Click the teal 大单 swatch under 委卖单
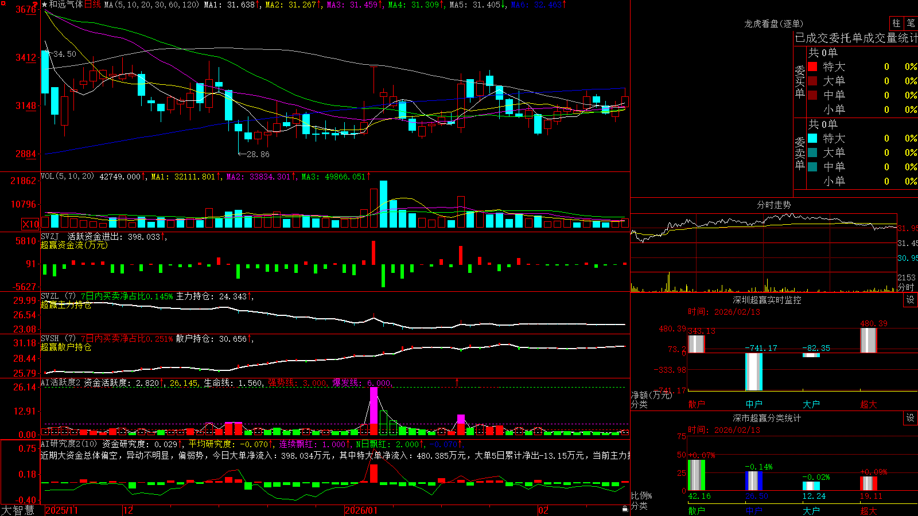This screenshot has width=918, height=516. pyautogui.click(x=812, y=153)
